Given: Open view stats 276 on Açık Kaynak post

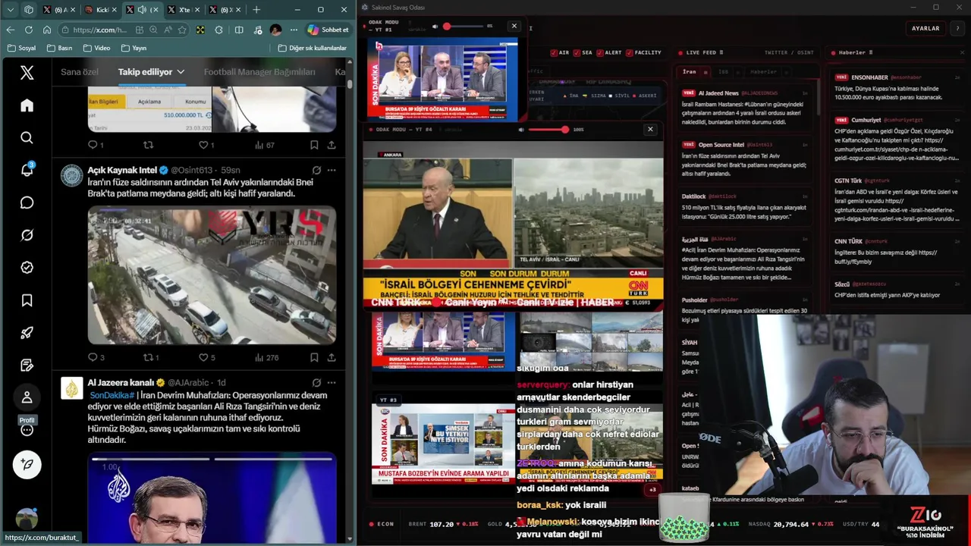Looking at the screenshot, I should (266, 357).
